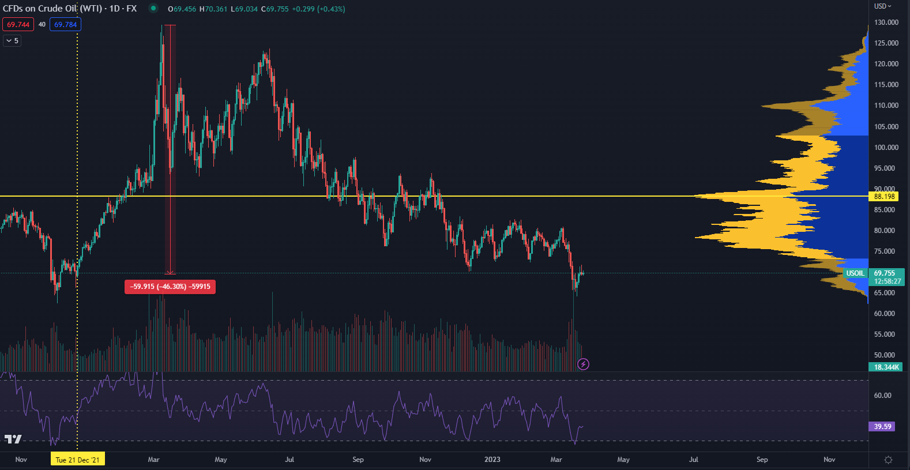Click the OHLC values in the legend
Screen dimensions: 910x470
pos(257,9)
